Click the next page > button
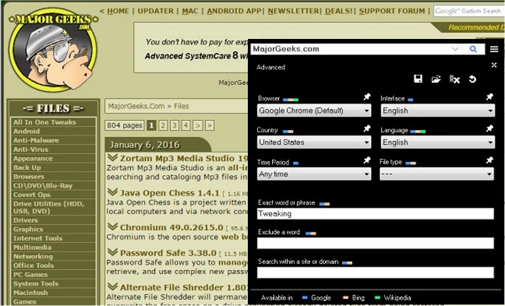Screen dimensions: 505x306 coord(198,125)
